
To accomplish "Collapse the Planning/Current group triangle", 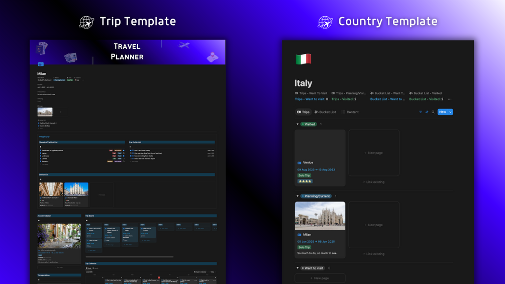I will (x=297, y=196).
